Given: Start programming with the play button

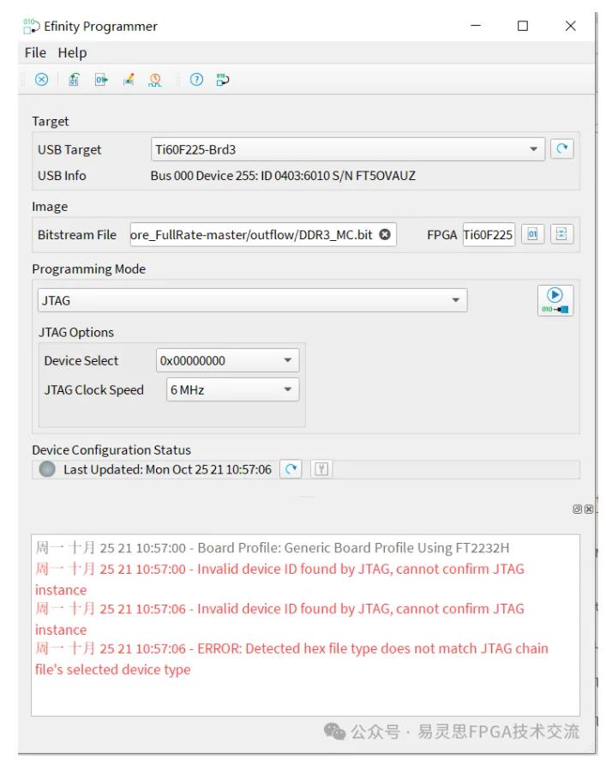Looking at the screenshot, I should 555,301.
